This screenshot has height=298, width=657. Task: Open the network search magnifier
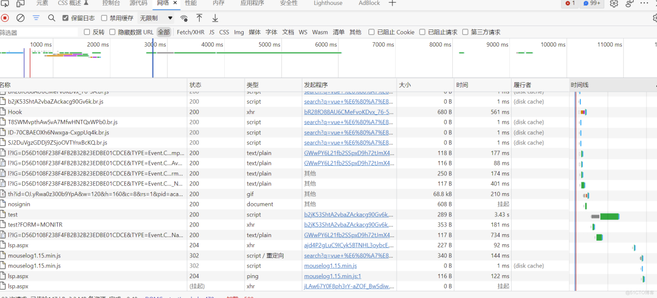click(x=52, y=18)
